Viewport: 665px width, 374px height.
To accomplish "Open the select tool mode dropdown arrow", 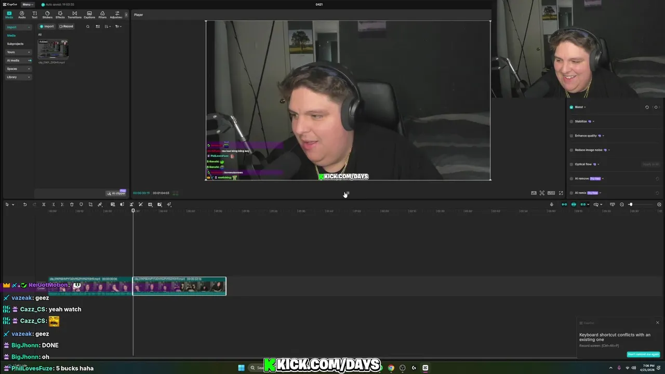I will click(13, 205).
